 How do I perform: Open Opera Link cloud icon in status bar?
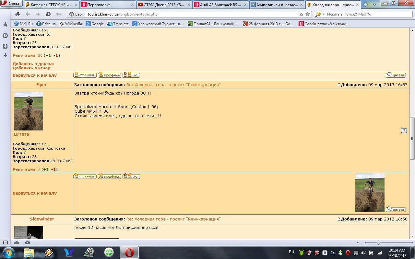(17, 242)
